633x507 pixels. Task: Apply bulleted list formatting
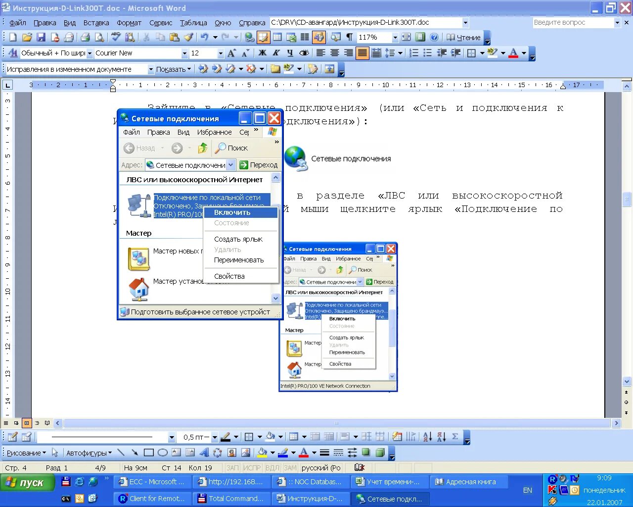click(x=428, y=53)
